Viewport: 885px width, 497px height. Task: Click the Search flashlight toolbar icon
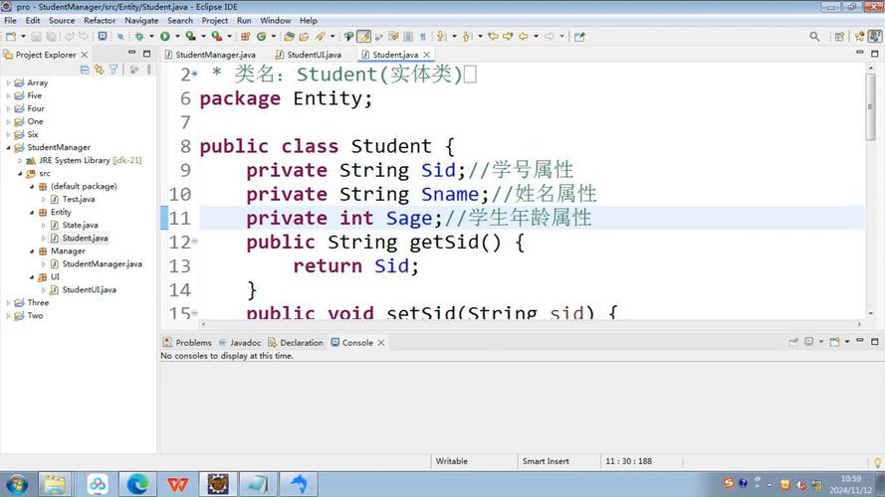point(320,37)
